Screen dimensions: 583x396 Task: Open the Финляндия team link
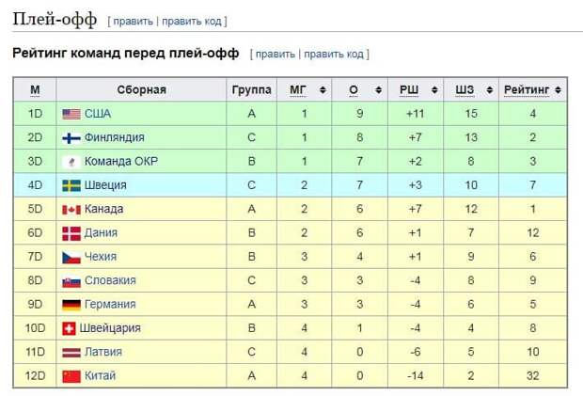click(114, 137)
